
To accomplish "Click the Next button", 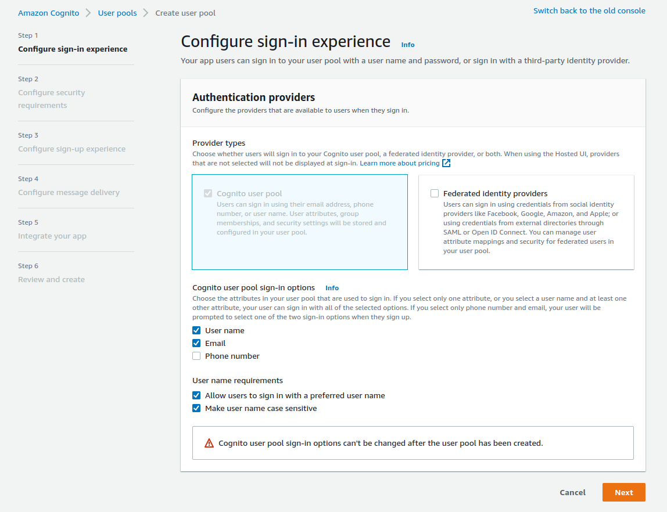I will pos(623,492).
